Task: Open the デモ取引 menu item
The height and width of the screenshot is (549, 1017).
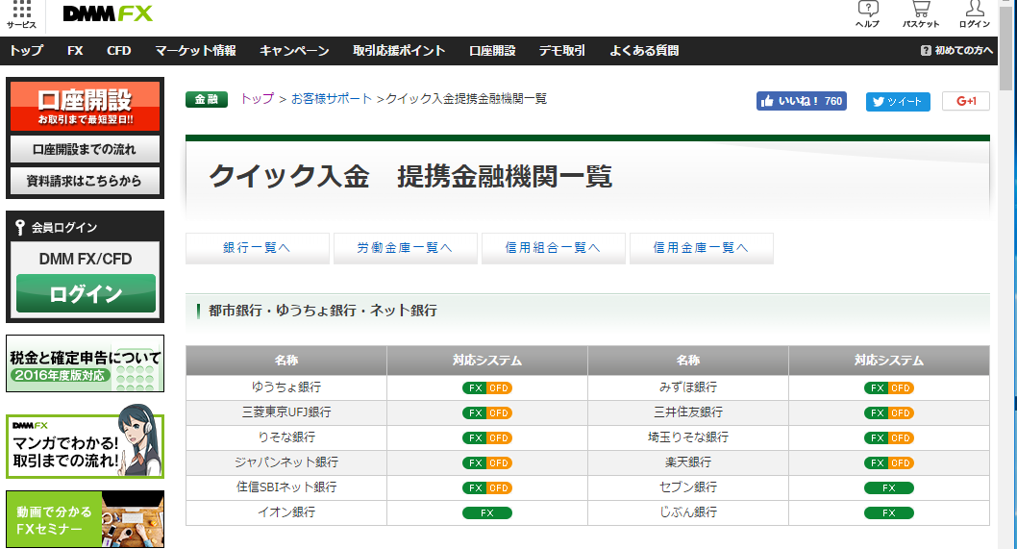Action: [x=562, y=51]
